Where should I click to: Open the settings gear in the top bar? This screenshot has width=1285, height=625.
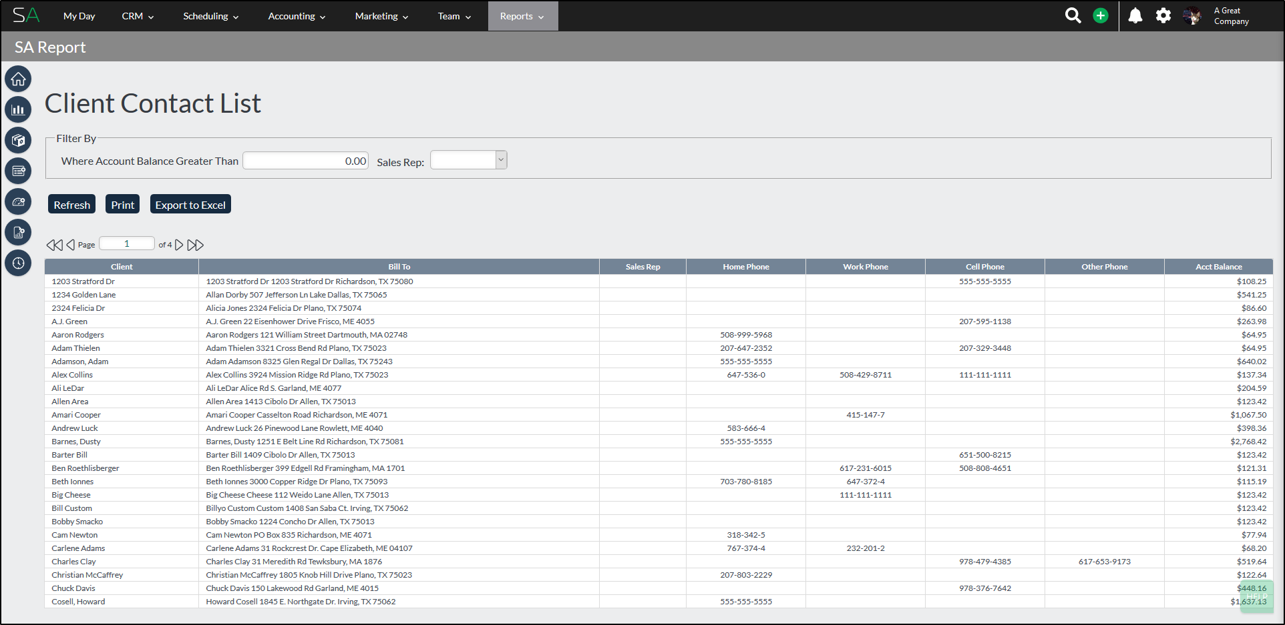(x=1163, y=15)
